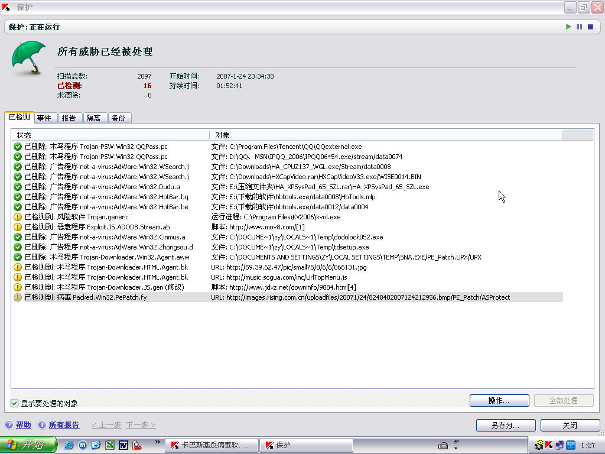Click the 关闭 button
Viewport: 605px width, 454px height.
[x=570, y=426]
